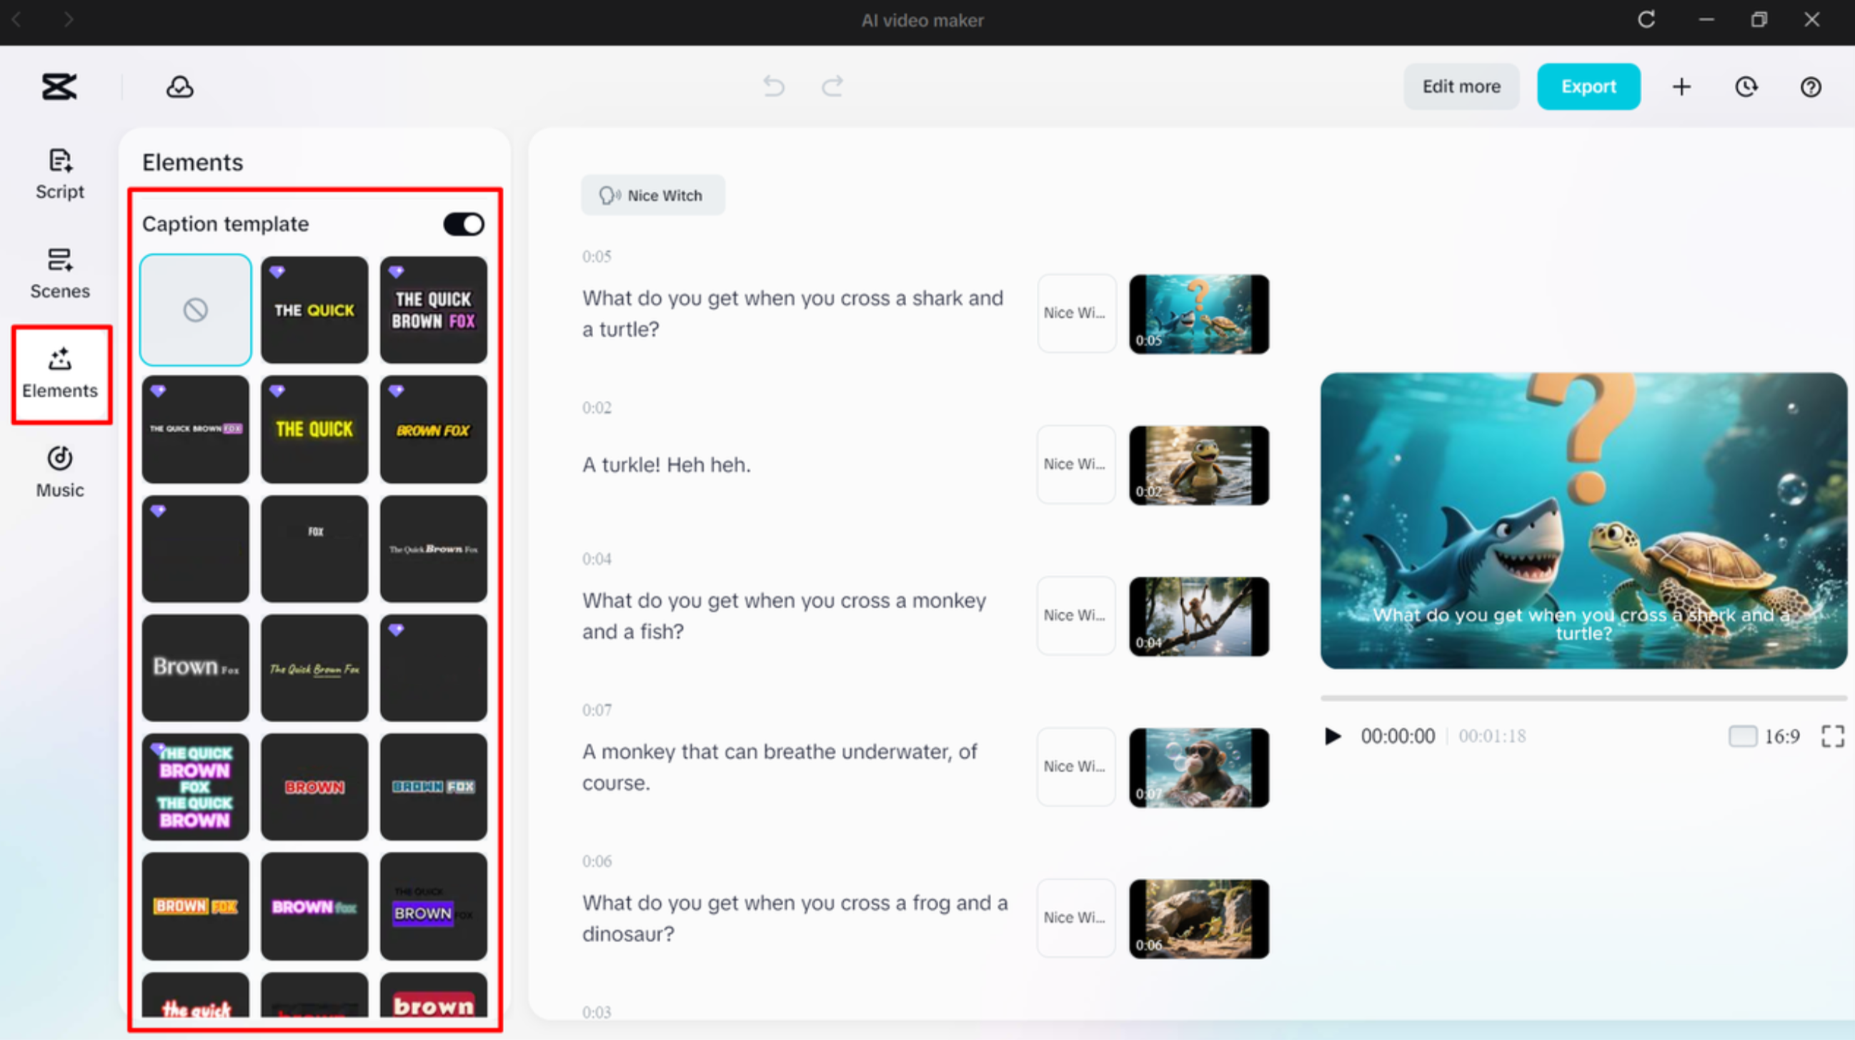Open cloud sync status

click(x=179, y=86)
